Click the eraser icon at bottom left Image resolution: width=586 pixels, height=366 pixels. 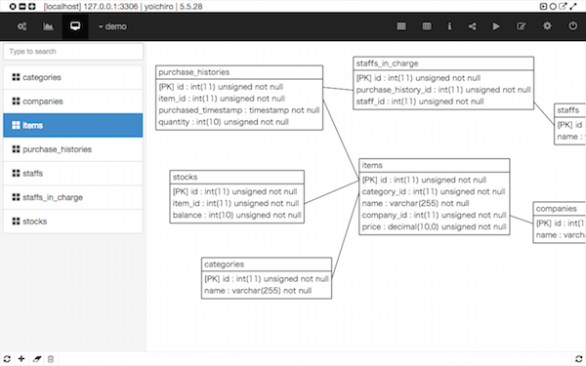[x=37, y=359]
